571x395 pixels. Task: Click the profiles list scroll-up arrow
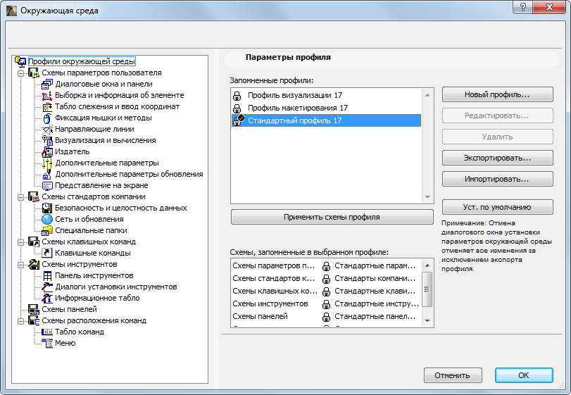[x=427, y=95]
